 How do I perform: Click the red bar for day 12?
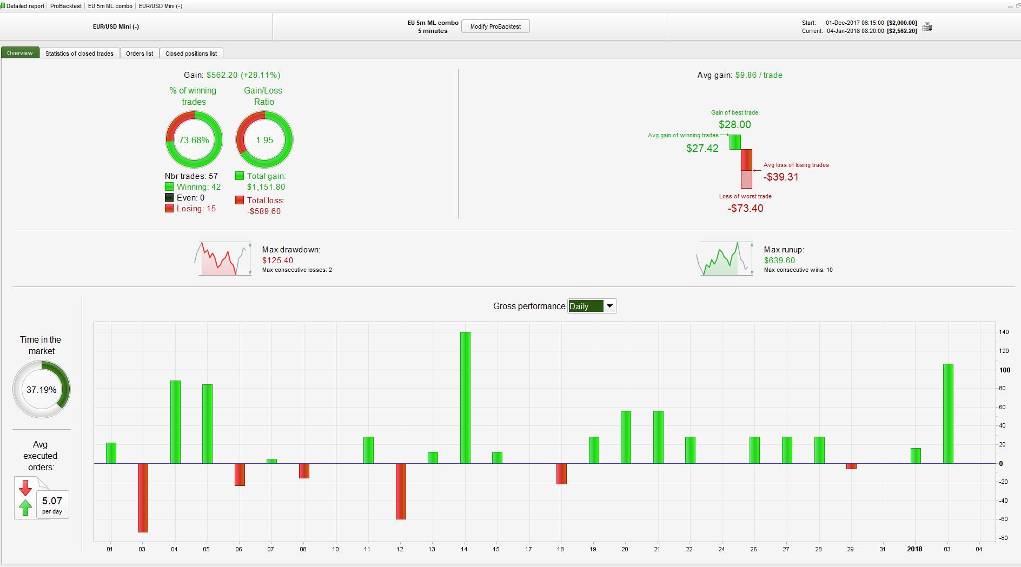coord(401,491)
